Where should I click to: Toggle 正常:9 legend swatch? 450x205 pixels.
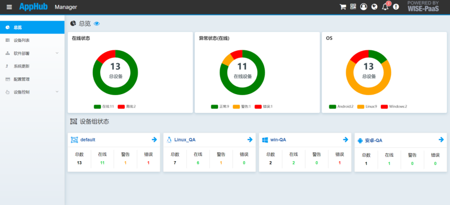[x=214, y=106]
